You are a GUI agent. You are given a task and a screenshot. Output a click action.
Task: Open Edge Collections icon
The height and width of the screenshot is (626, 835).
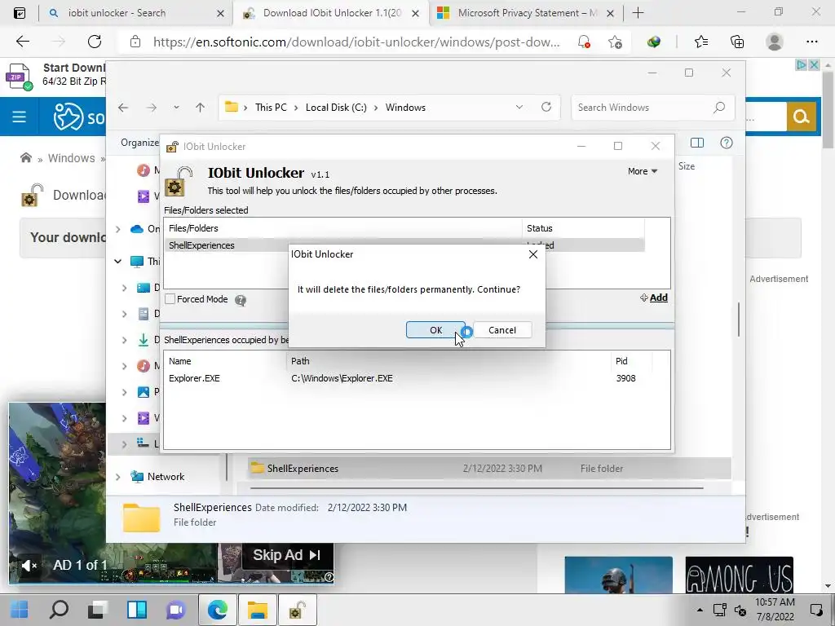[737, 42]
